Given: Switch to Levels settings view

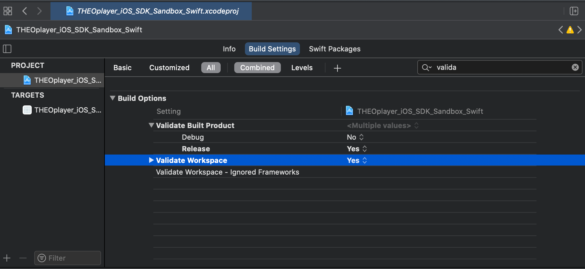Looking at the screenshot, I should point(302,68).
